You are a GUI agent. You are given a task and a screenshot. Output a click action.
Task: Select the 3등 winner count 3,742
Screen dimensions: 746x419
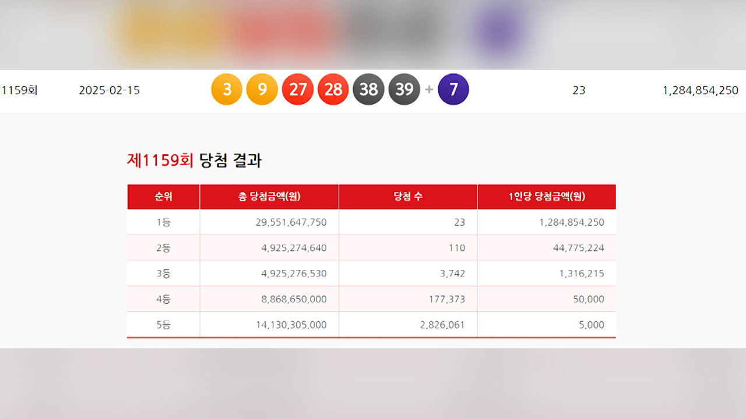tap(449, 274)
